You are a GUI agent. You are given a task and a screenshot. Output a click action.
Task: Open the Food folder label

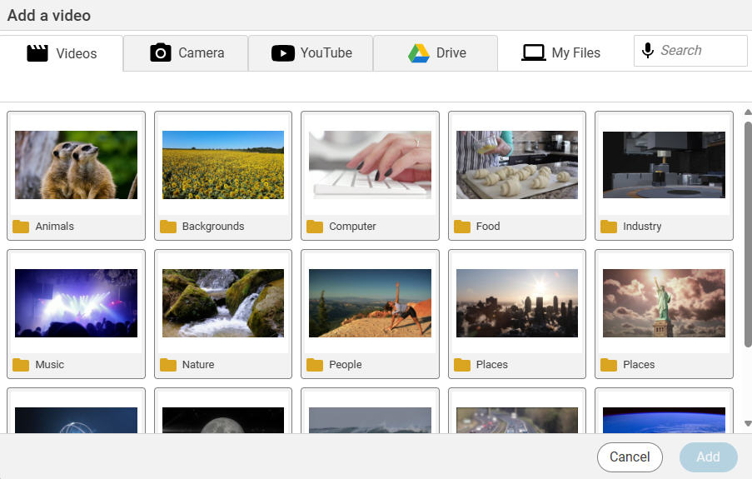pos(488,227)
